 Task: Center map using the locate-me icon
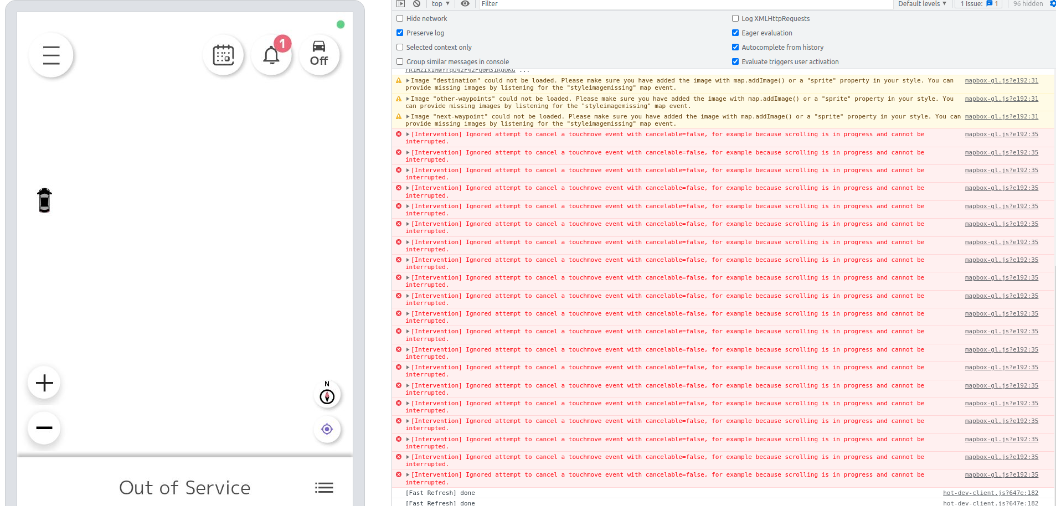click(327, 430)
